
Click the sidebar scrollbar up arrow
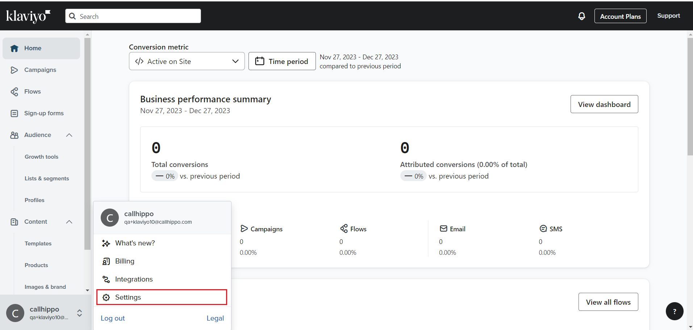click(x=87, y=35)
